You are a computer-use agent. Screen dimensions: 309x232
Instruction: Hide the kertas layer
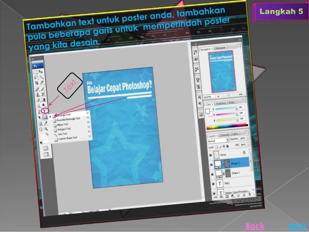[x=211, y=155]
